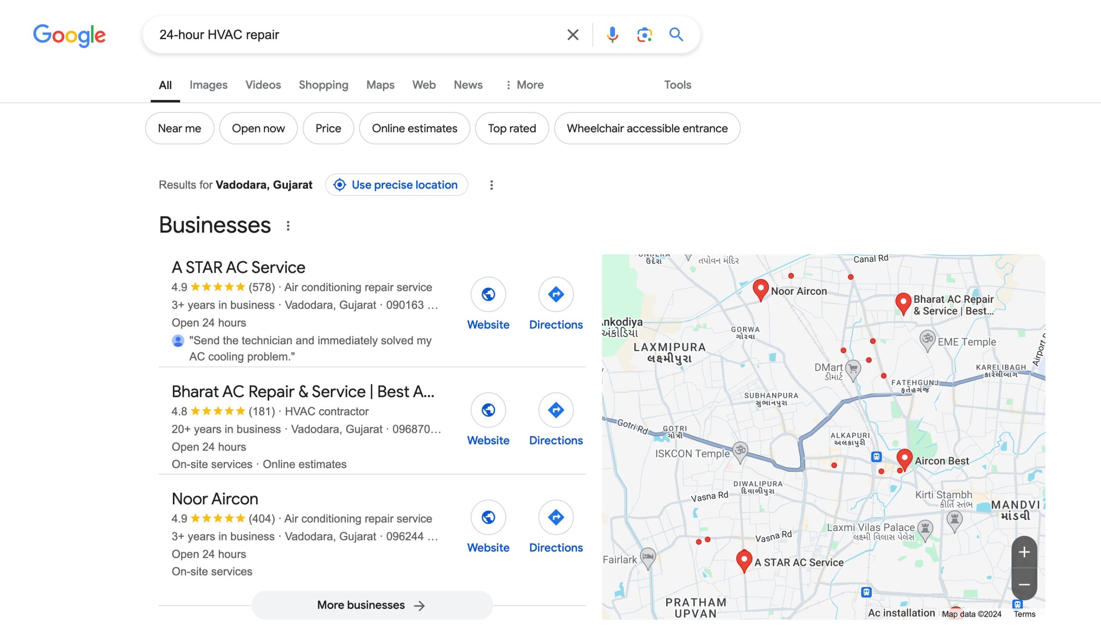Click the EME Temple map marker
This screenshot has height=633, width=1101.
pos(927,340)
